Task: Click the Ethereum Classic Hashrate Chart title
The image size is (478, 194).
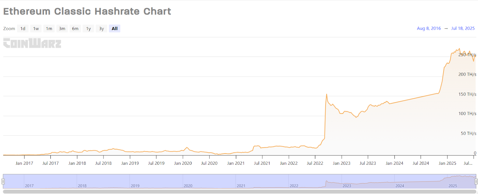Action: 87,11
